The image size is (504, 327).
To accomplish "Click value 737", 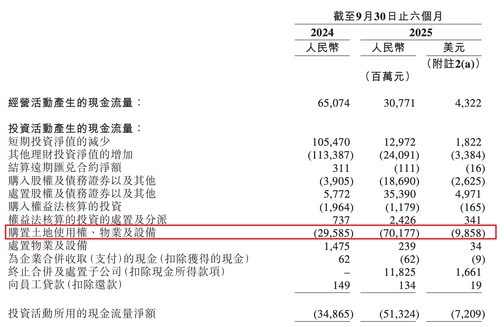I will (341, 220).
